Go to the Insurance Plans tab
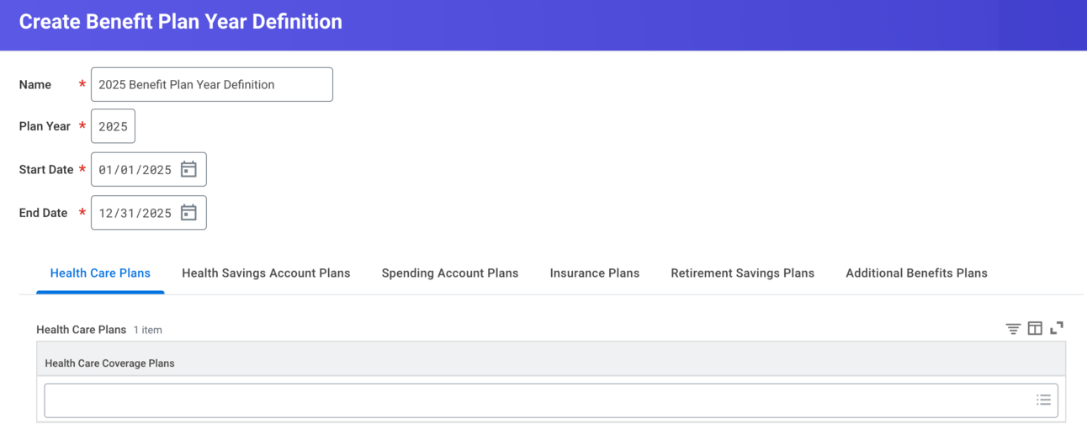 [595, 273]
